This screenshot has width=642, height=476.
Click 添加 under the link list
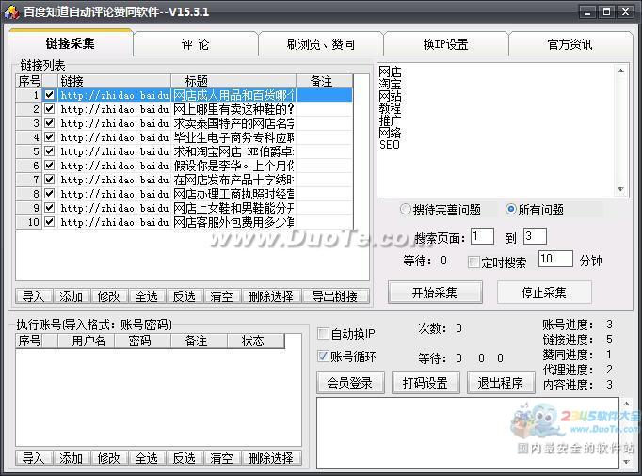72,296
